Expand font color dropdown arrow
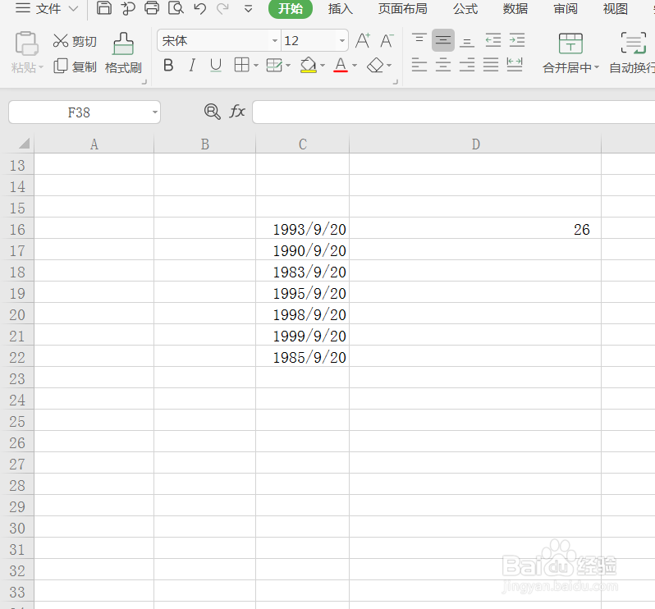Screen dimensions: 655x609 point(355,66)
